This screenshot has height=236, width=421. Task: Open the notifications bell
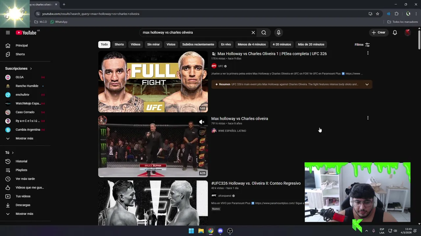[x=395, y=32]
